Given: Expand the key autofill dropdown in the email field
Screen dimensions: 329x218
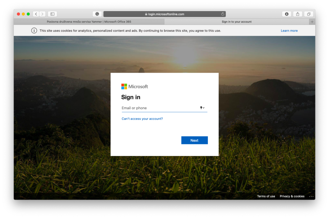Looking at the screenshot, I should [202, 108].
